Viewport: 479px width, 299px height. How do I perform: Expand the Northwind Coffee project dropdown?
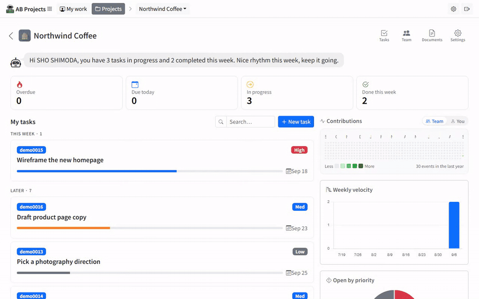(x=163, y=9)
